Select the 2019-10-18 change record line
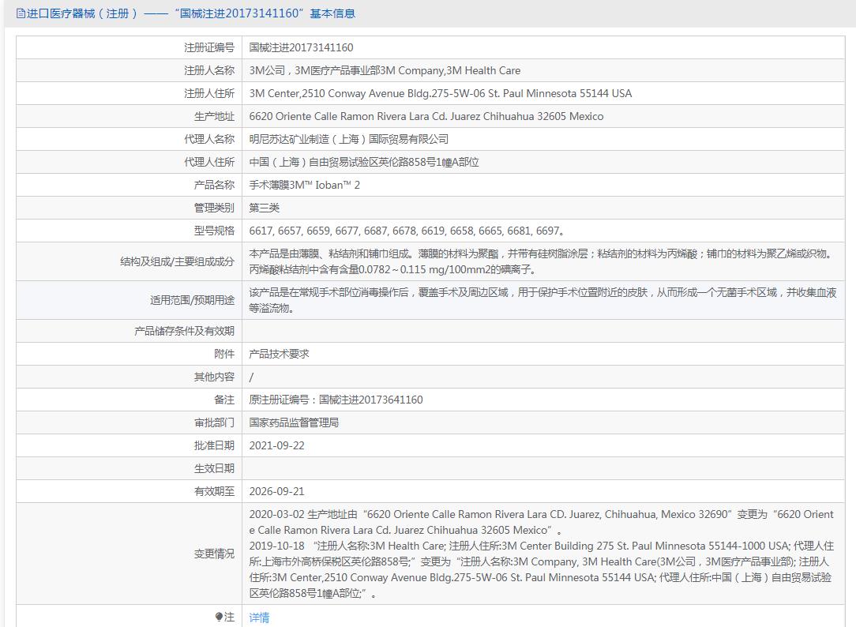This screenshot has height=627, width=856. point(542,569)
